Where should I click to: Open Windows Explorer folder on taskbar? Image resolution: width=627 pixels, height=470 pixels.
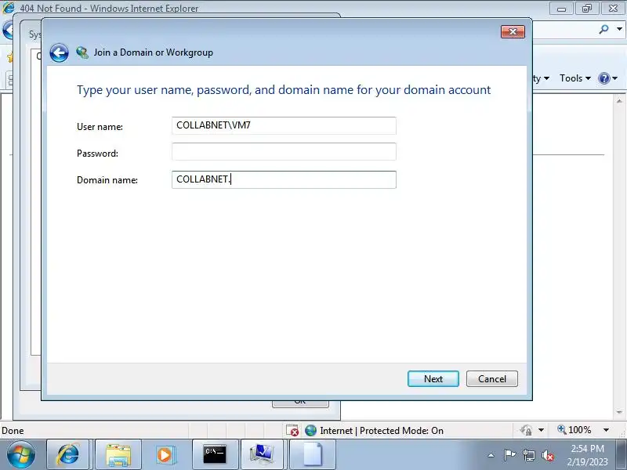(118, 454)
